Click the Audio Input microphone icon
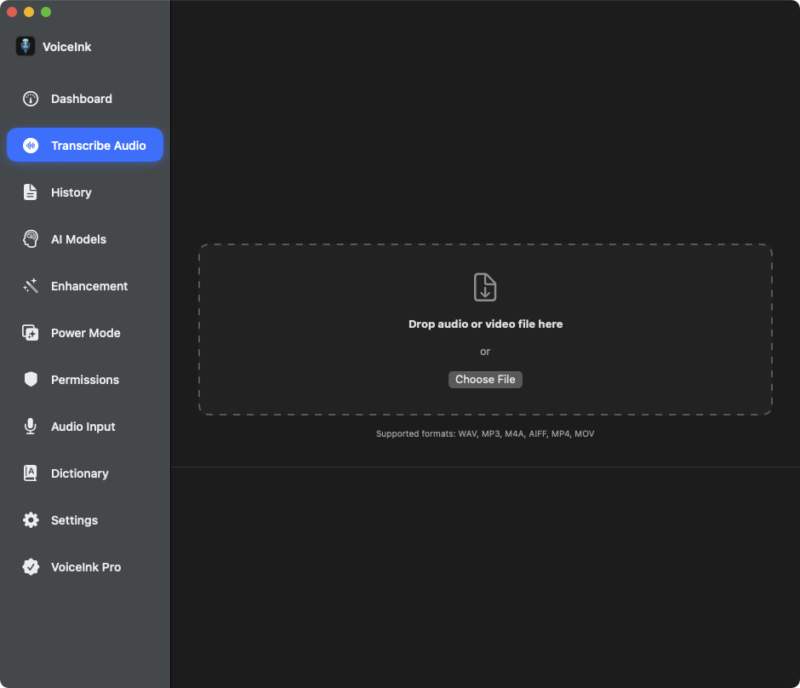This screenshot has height=688, width=800. point(31,427)
